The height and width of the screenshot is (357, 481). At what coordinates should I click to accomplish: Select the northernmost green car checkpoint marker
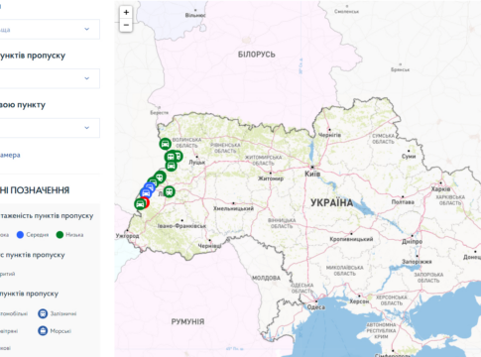165,144
